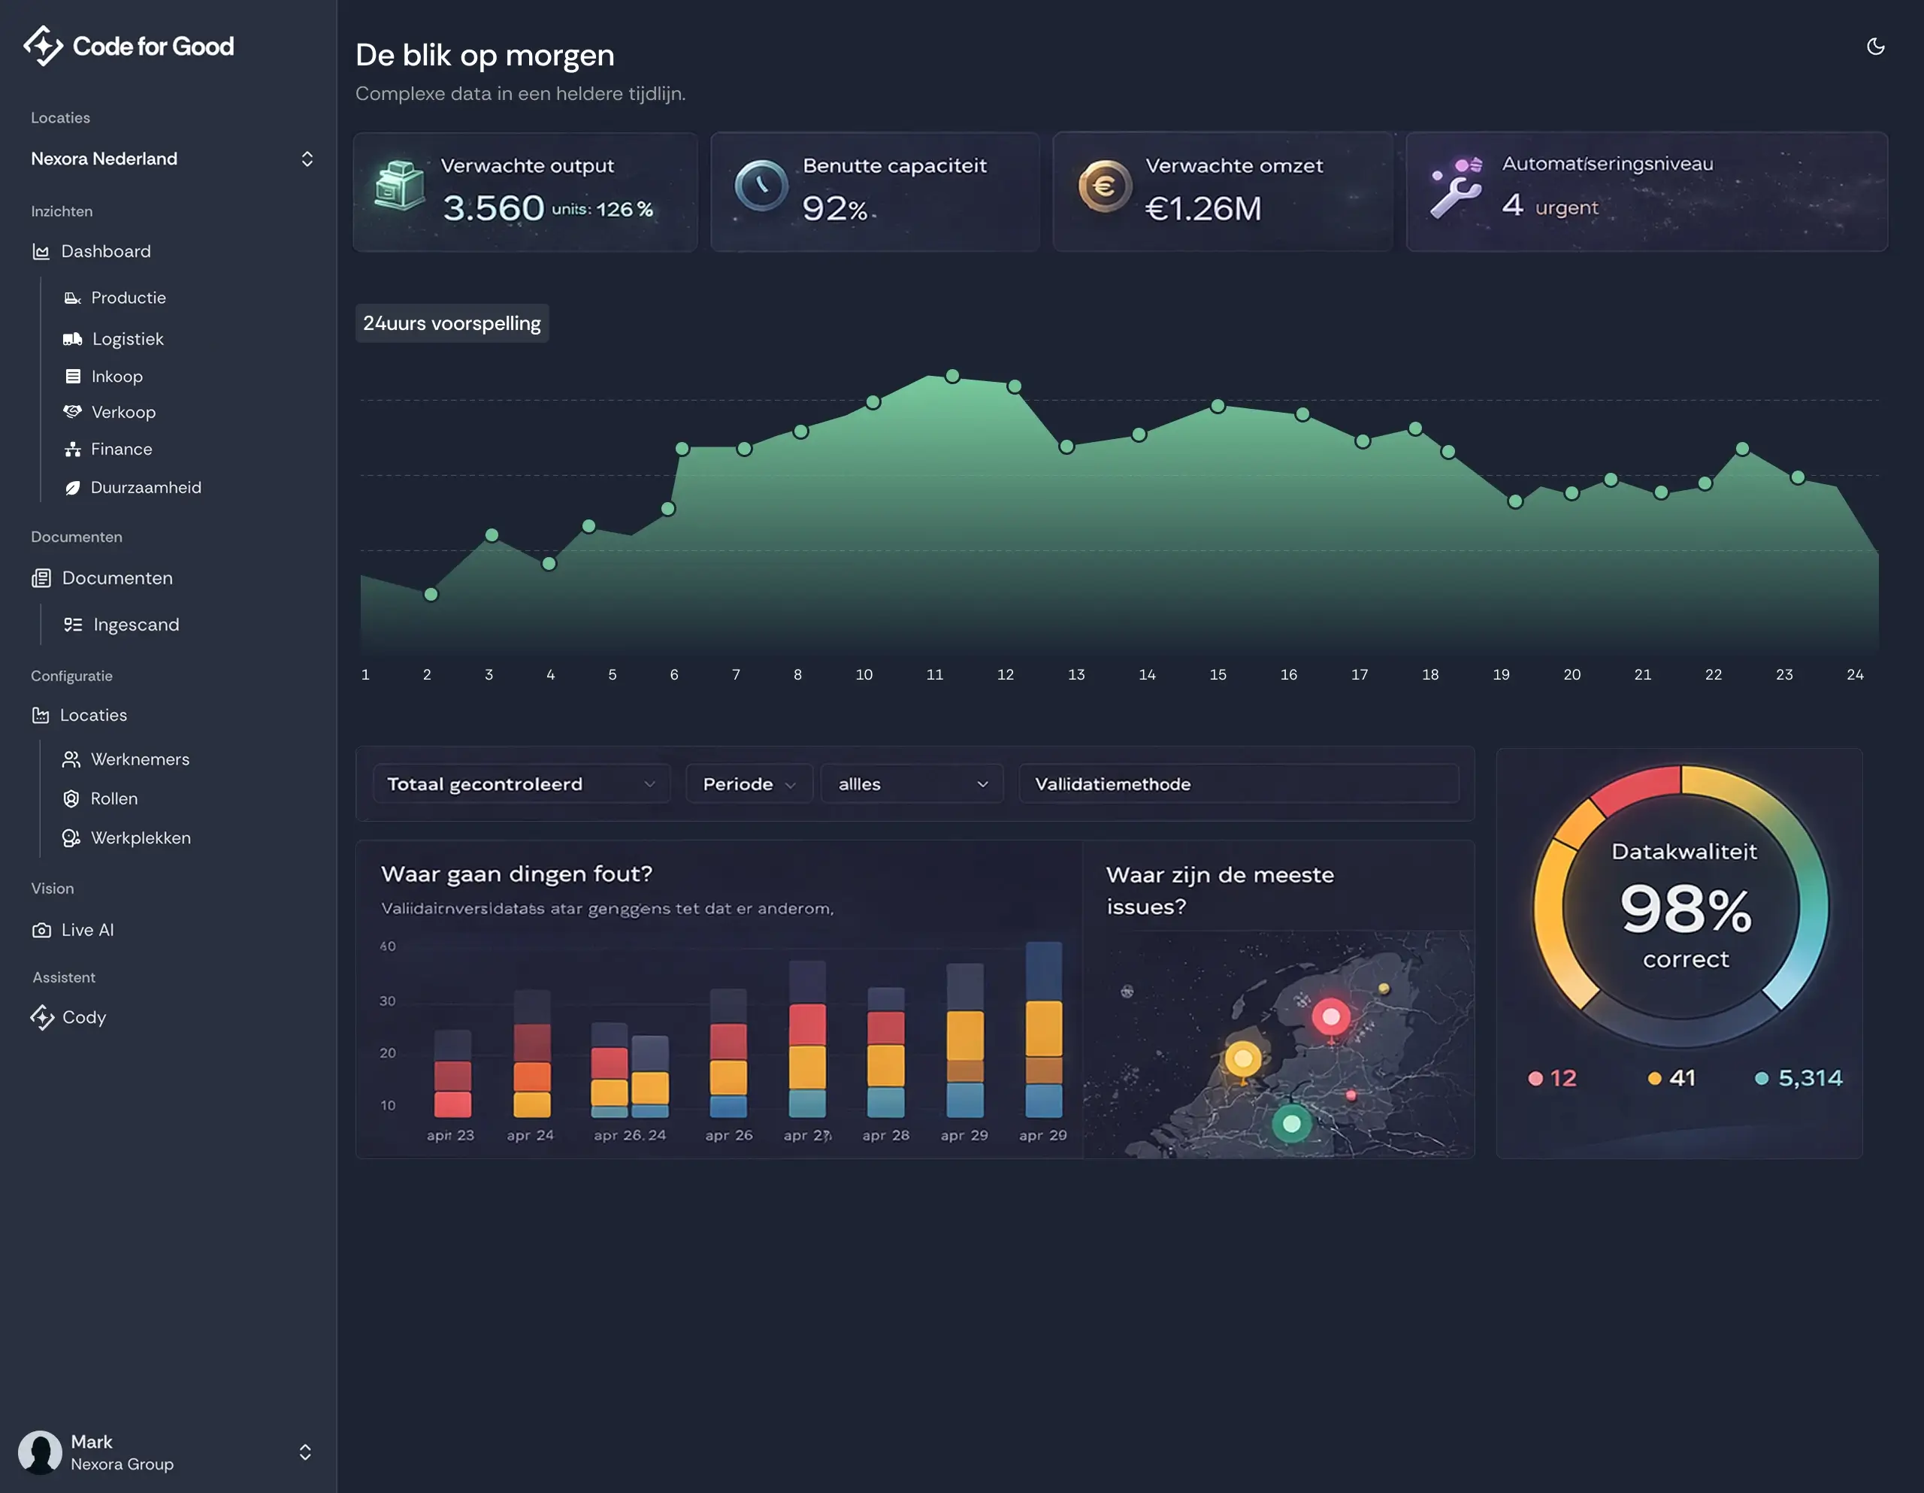Expand the Mark Nexora Group user menu
Image resolution: width=1924 pixels, height=1493 pixels.
pyautogui.click(x=305, y=1452)
